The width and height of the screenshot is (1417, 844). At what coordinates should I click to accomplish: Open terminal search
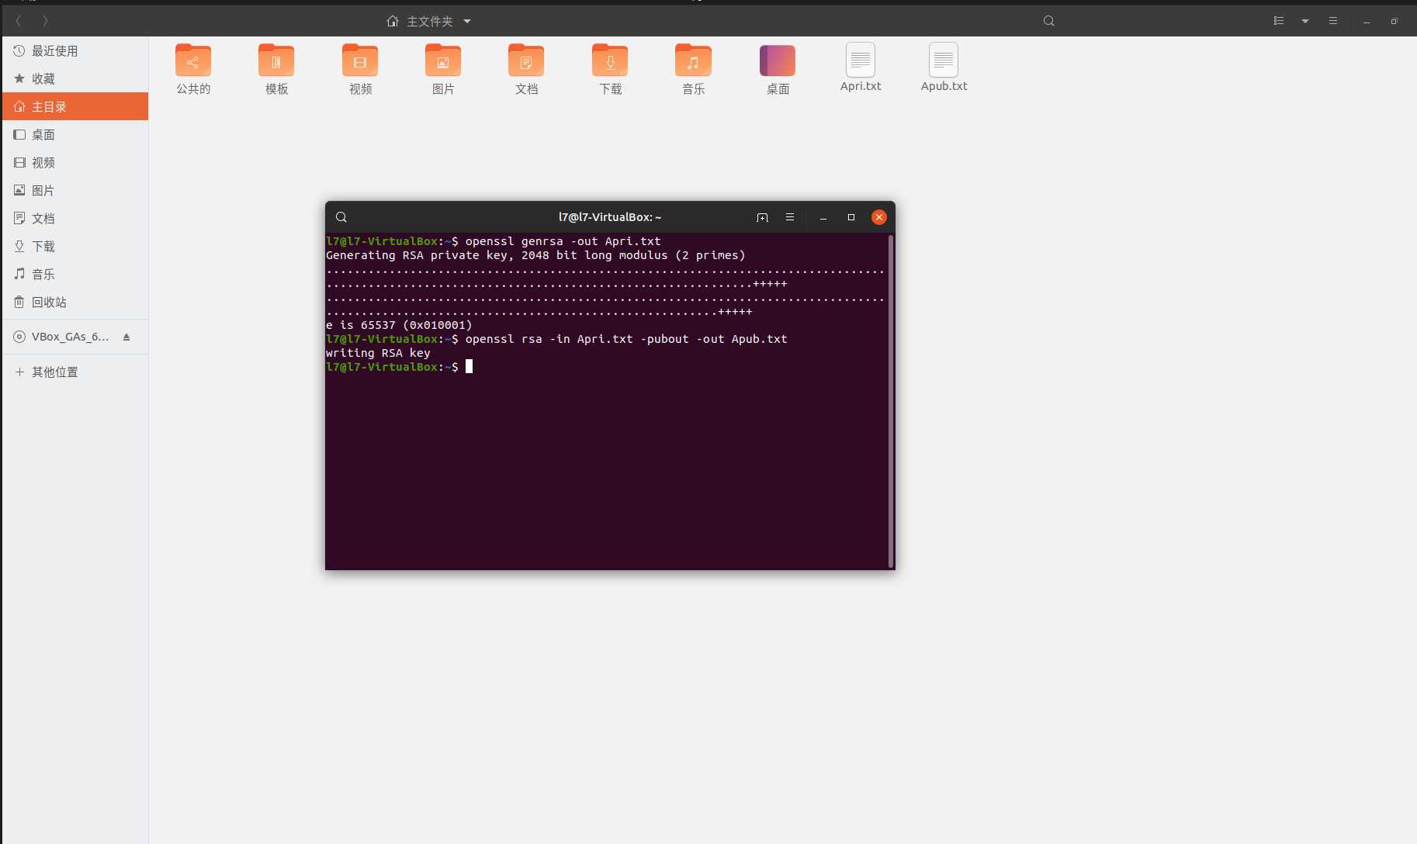click(x=341, y=217)
